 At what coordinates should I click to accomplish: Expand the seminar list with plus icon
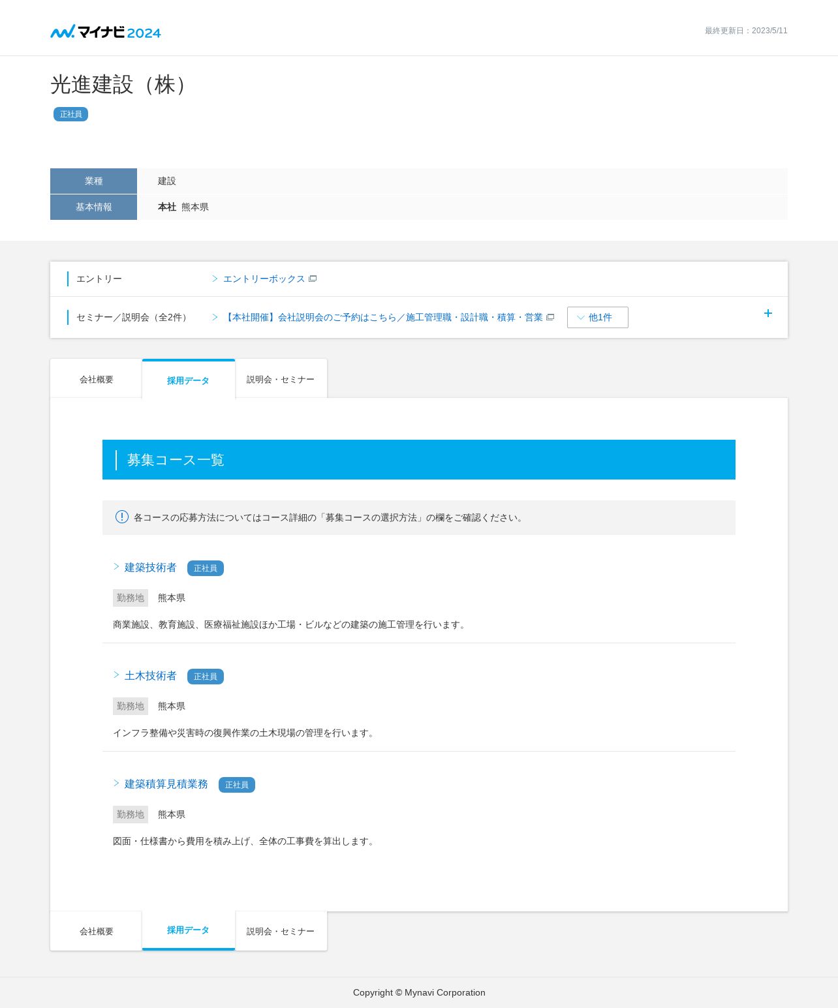[x=768, y=313]
